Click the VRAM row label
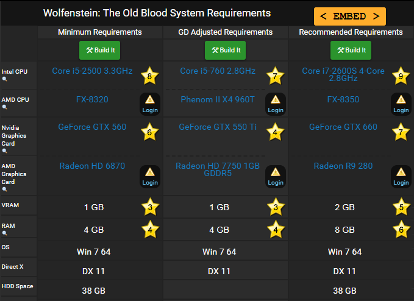This screenshot has height=301, width=414. 10,205
